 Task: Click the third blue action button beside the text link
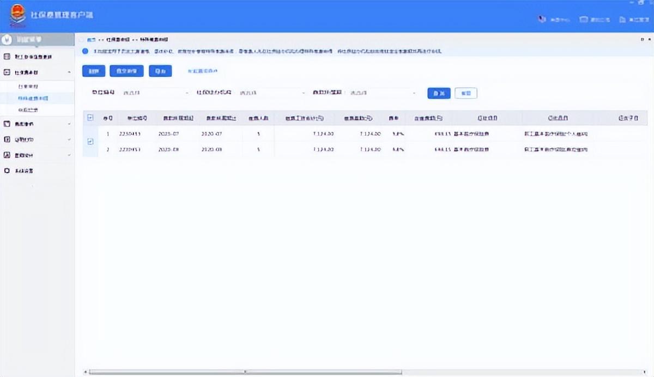(x=160, y=71)
